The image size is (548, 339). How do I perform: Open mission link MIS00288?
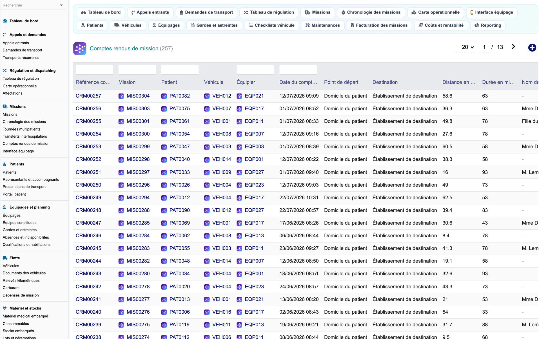coord(138,210)
